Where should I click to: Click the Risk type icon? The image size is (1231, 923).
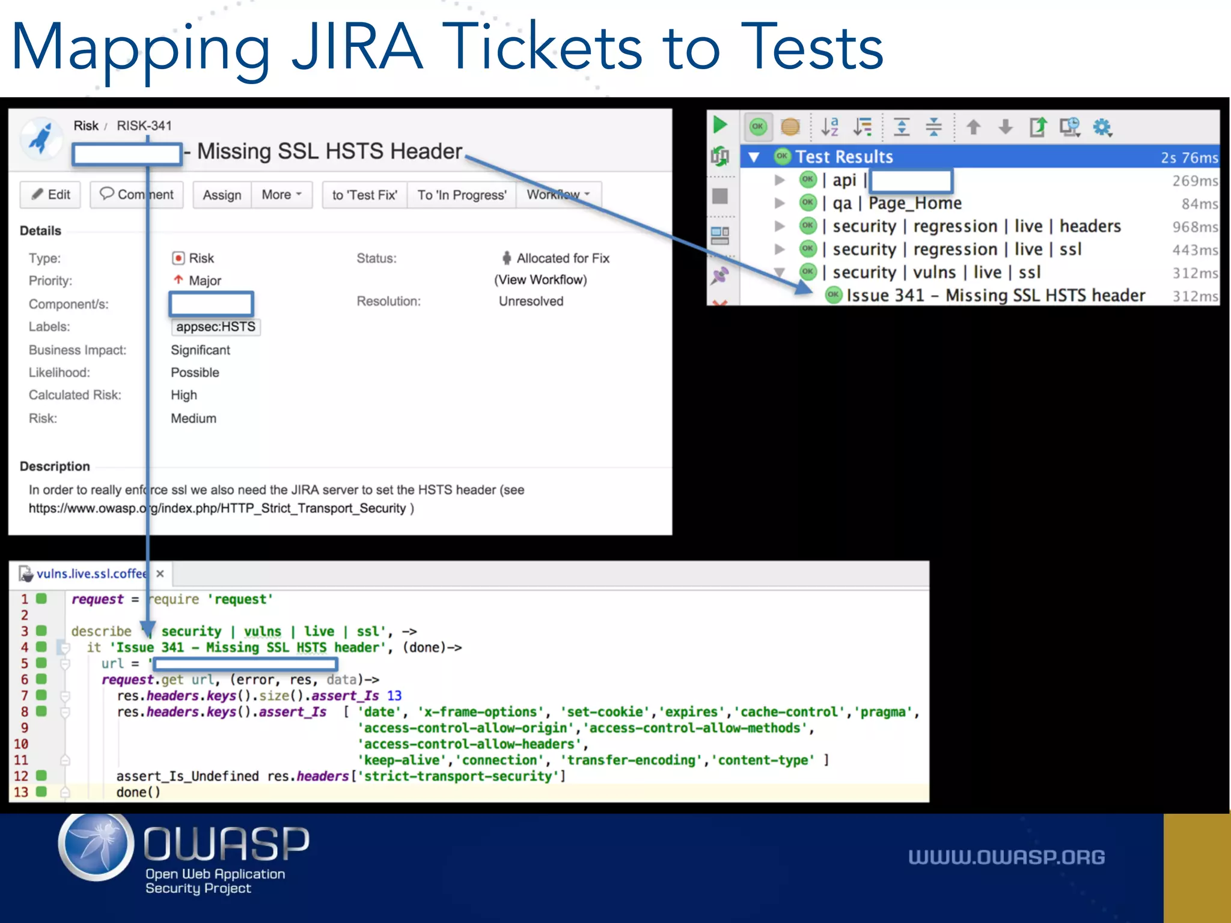[x=178, y=258]
